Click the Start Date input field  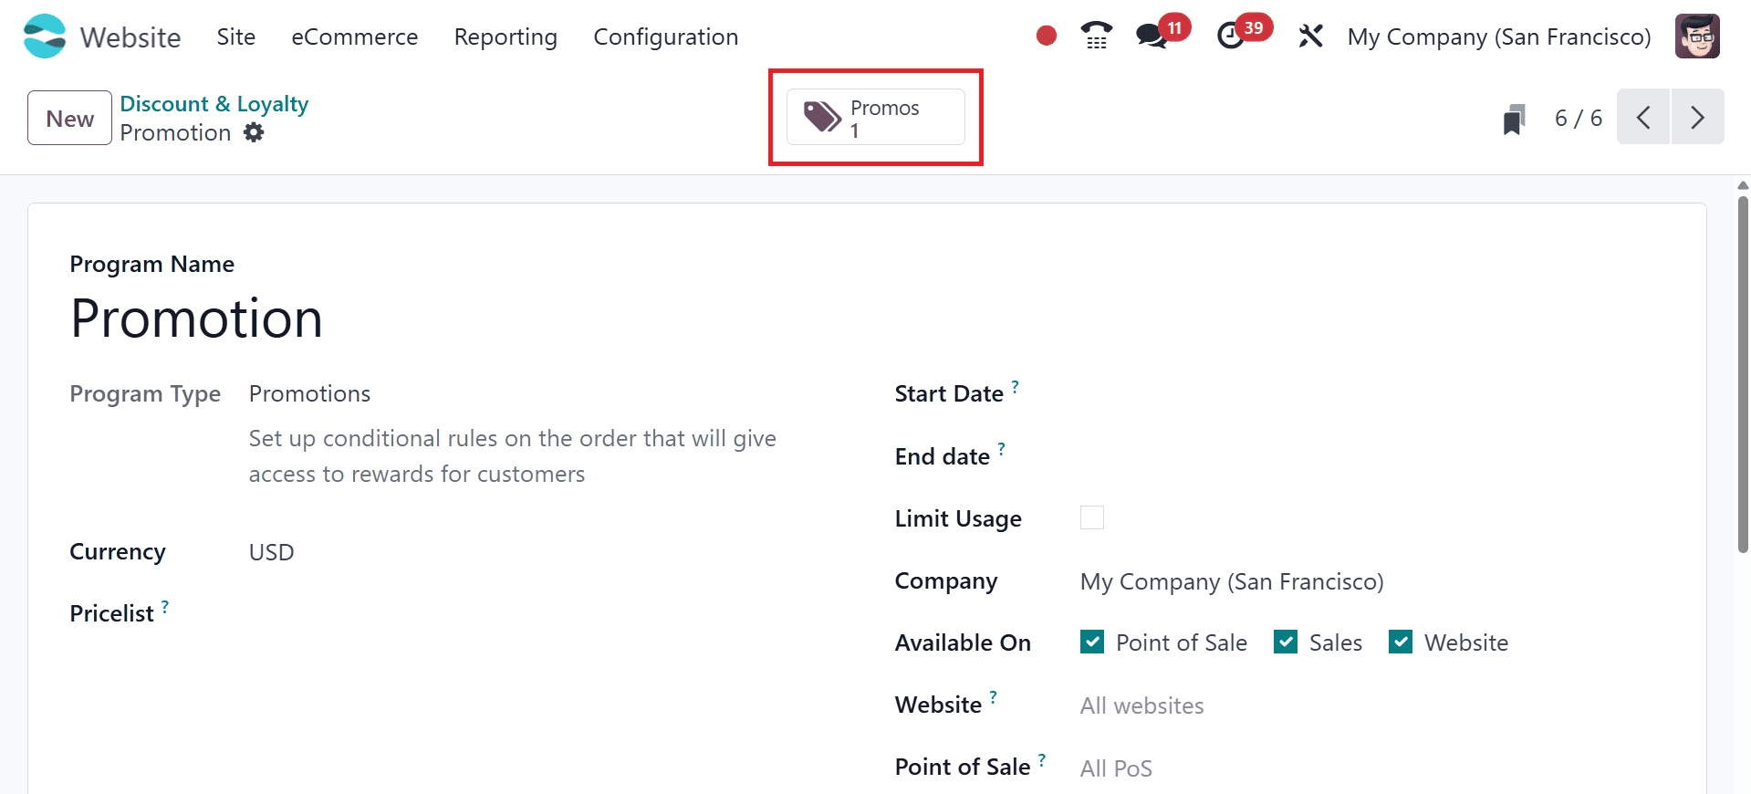click(x=1373, y=394)
